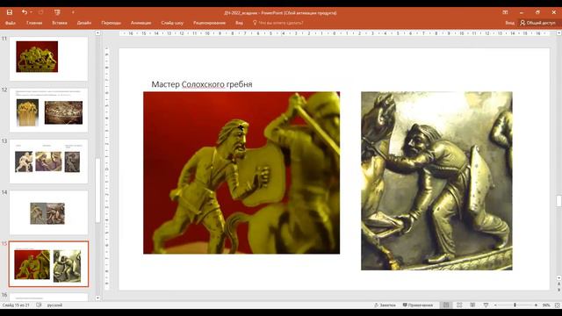Toggle the Заметки notes pane button

click(385, 305)
